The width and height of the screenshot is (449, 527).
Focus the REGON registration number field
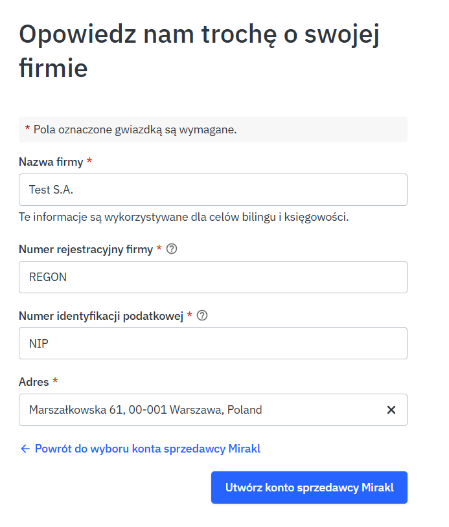(213, 277)
